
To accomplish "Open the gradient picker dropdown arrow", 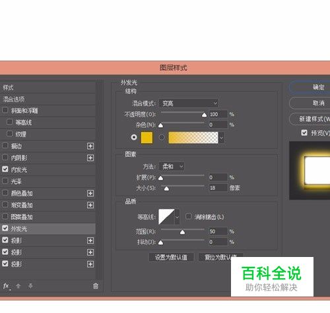I will 222,138.
